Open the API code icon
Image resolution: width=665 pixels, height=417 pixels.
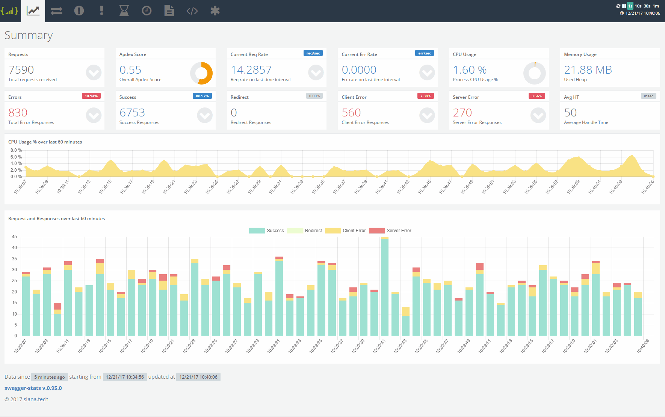click(192, 11)
